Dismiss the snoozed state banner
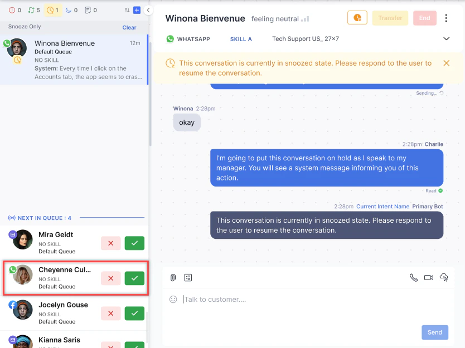The height and width of the screenshot is (348, 465). 446,63
